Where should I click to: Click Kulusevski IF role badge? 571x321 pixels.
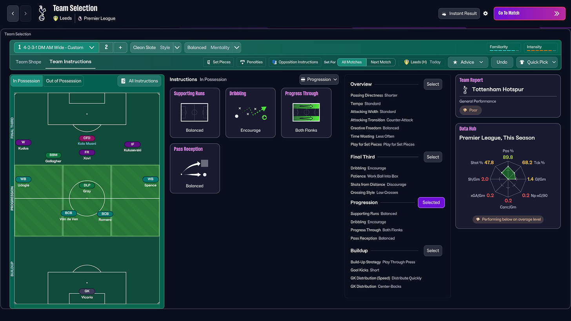pyautogui.click(x=133, y=144)
